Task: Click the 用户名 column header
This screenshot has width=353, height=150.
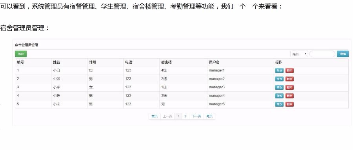Action: tap(214, 62)
